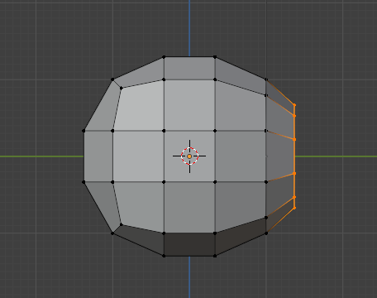
Task: Click the black vertex directly above the 3D cursor
Action: (x=164, y=131)
